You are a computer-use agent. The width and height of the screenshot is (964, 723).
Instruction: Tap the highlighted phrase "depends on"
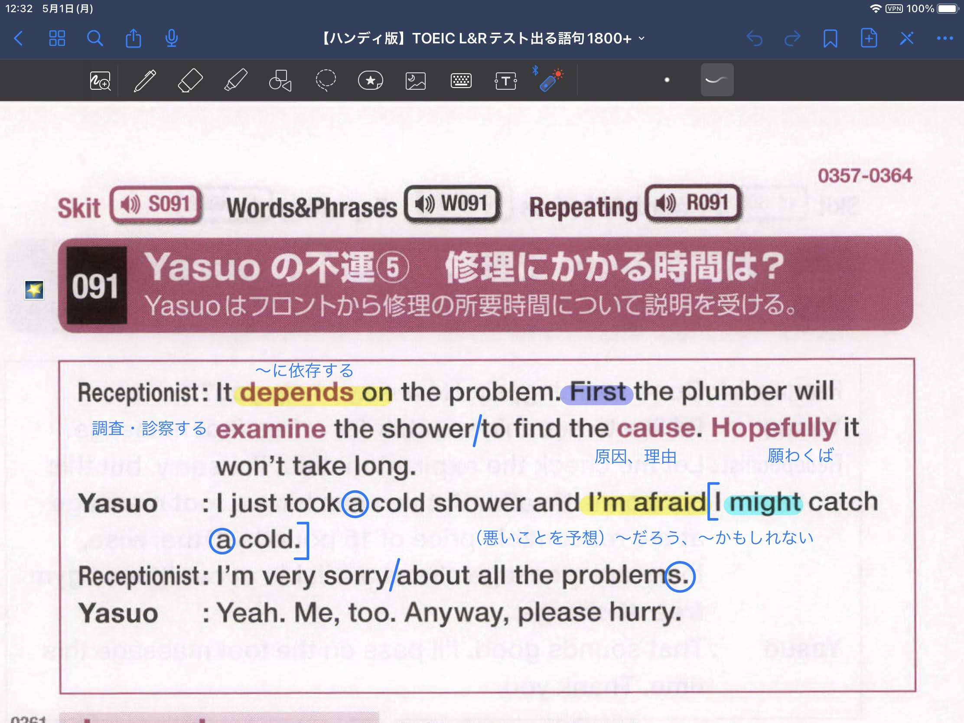click(x=315, y=393)
